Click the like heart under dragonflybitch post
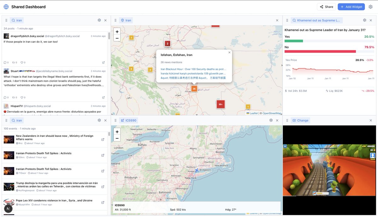Image resolution: width=378 pixels, height=217 pixels. point(22,62)
